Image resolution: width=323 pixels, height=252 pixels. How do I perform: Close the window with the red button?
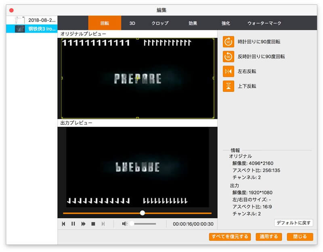[12, 10]
